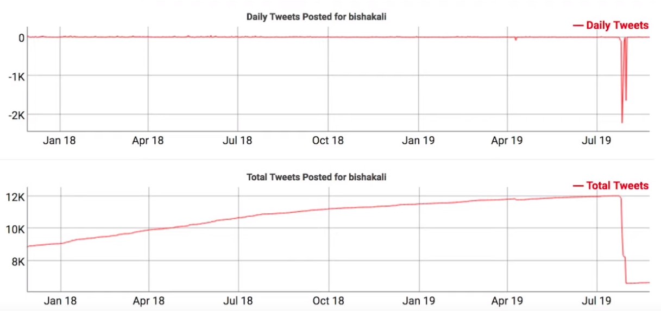This screenshot has height=311, width=661.
Task: Select the Apr 18 axis label on daily chart
Action: coord(148,141)
